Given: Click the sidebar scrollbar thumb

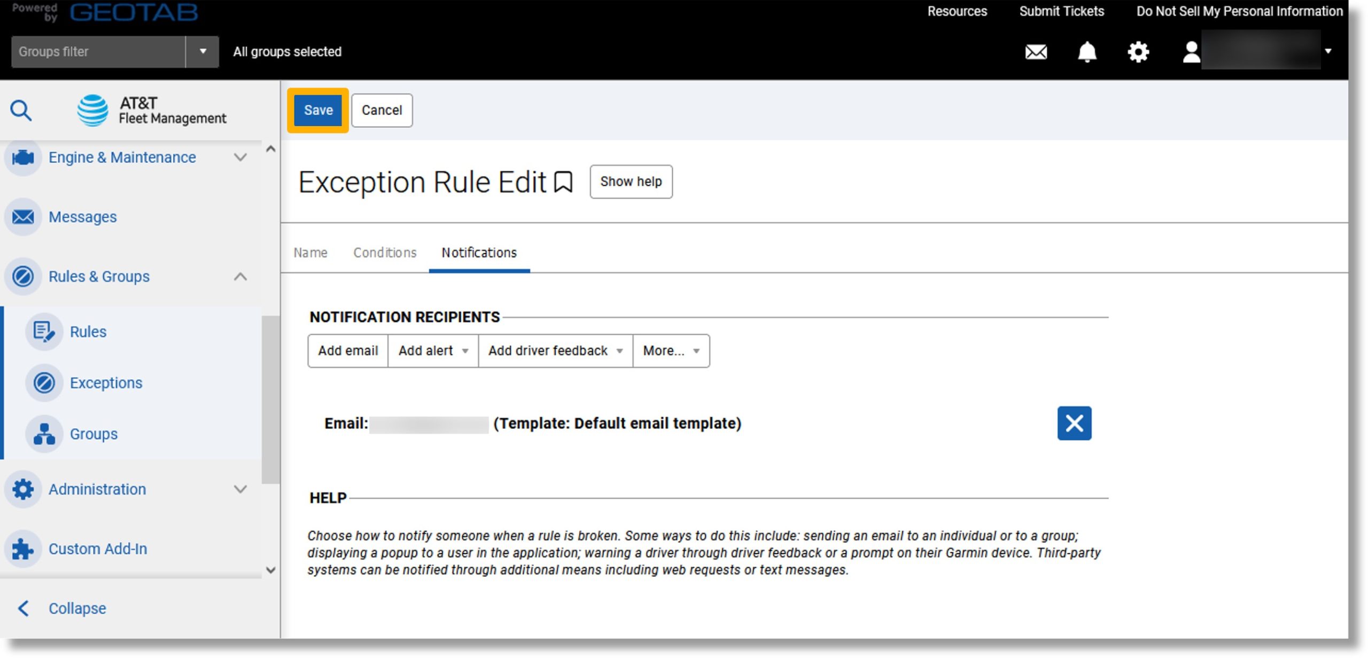Looking at the screenshot, I should pos(270,399).
